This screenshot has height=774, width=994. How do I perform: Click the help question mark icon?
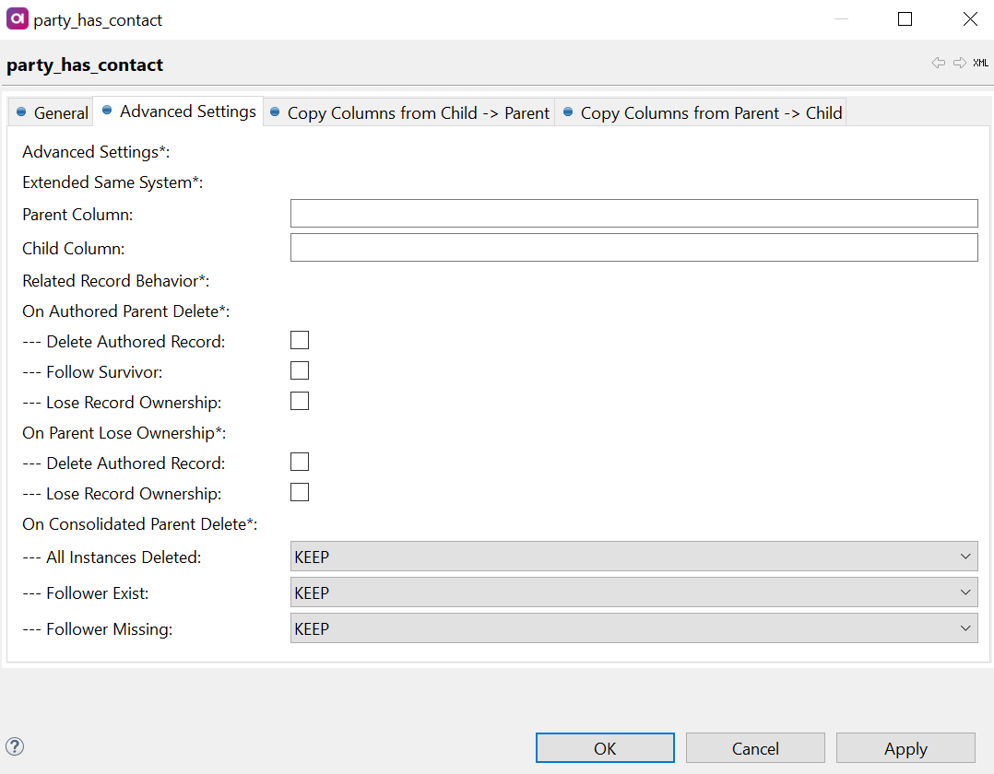[x=15, y=745]
